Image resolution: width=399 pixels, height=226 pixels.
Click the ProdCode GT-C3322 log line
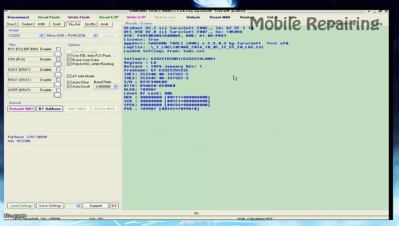[156, 70]
